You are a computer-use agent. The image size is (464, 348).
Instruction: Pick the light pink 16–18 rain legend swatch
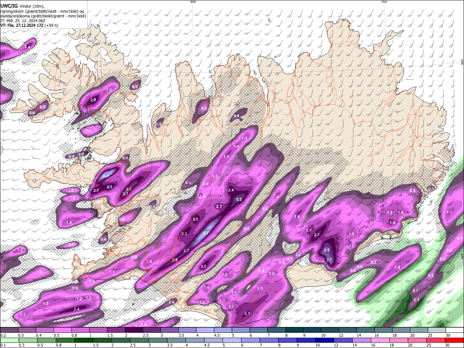(x=381, y=340)
